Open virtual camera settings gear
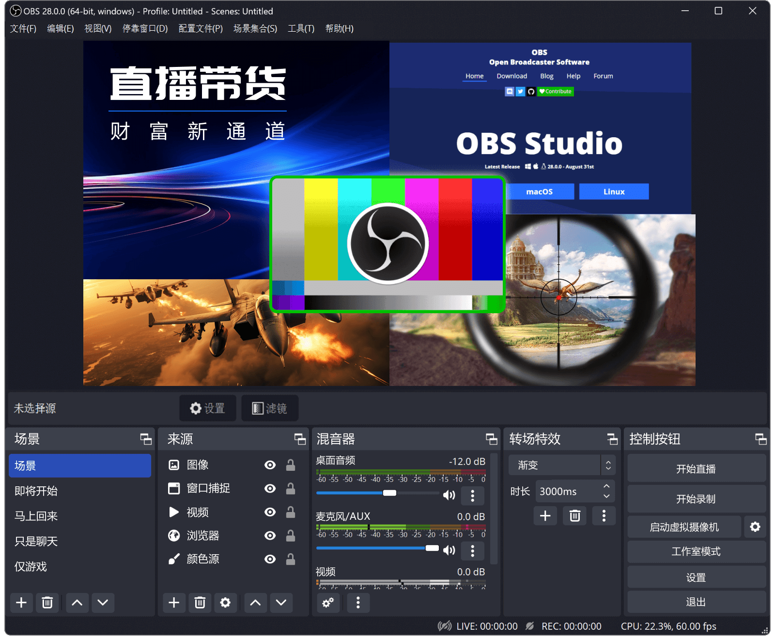 [755, 527]
